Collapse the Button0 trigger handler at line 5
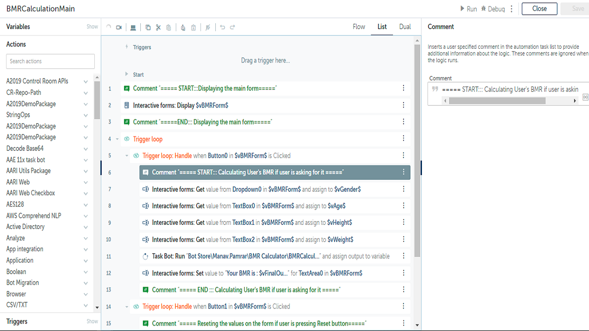This screenshot has height=331, width=589. pyautogui.click(x=127, y=156)
